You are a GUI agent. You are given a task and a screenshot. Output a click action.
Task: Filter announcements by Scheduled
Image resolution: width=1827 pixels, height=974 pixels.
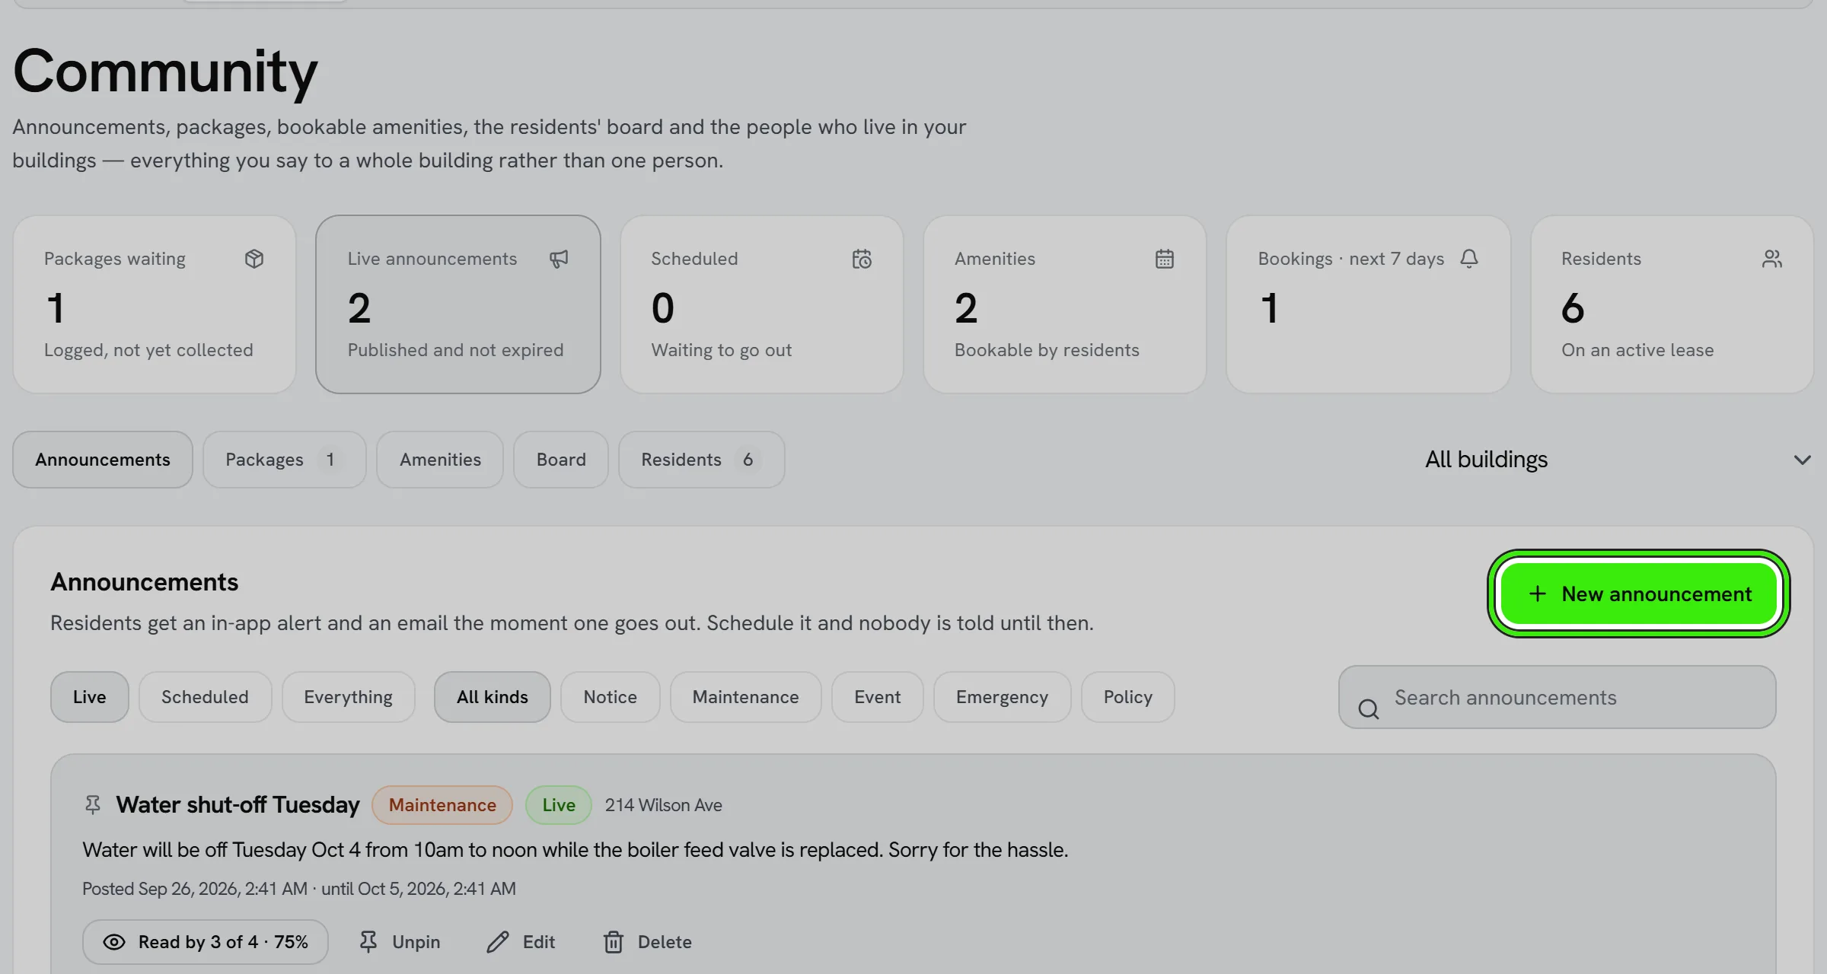pos(205,697)
